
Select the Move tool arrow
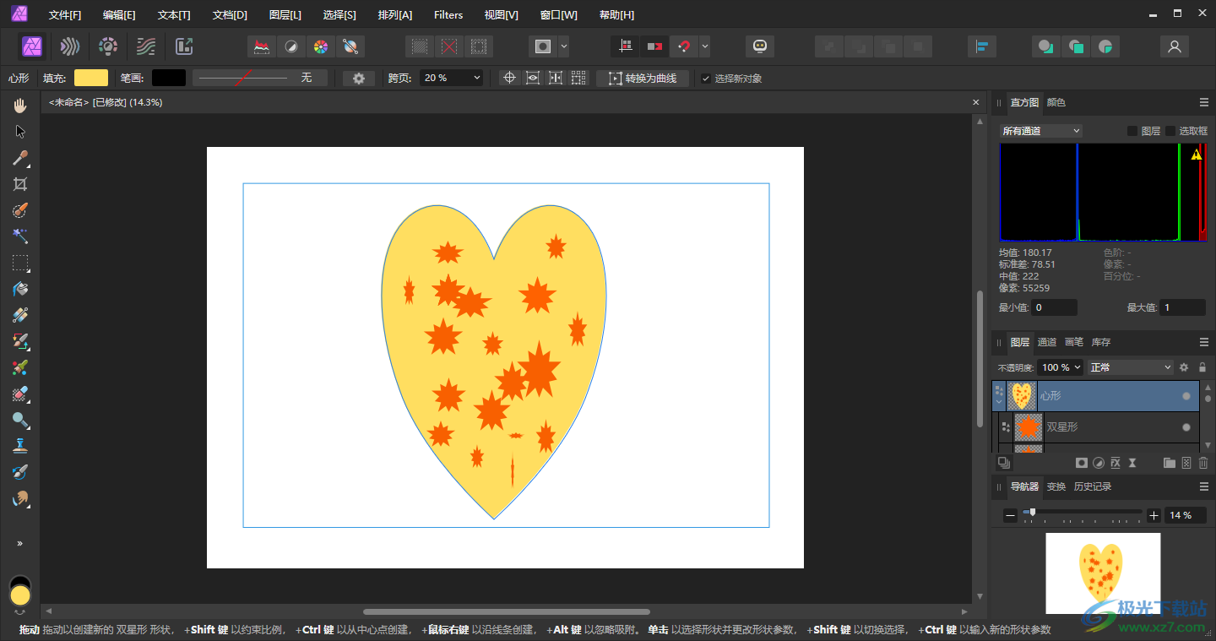pos(20,132)
